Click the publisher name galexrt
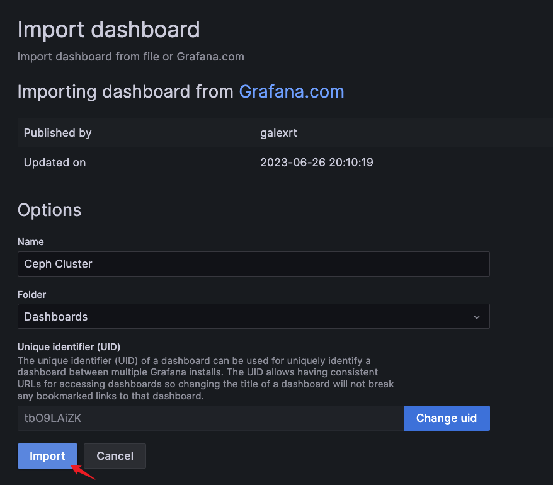Screen dimensions: 553x485 tap(278, 133)
